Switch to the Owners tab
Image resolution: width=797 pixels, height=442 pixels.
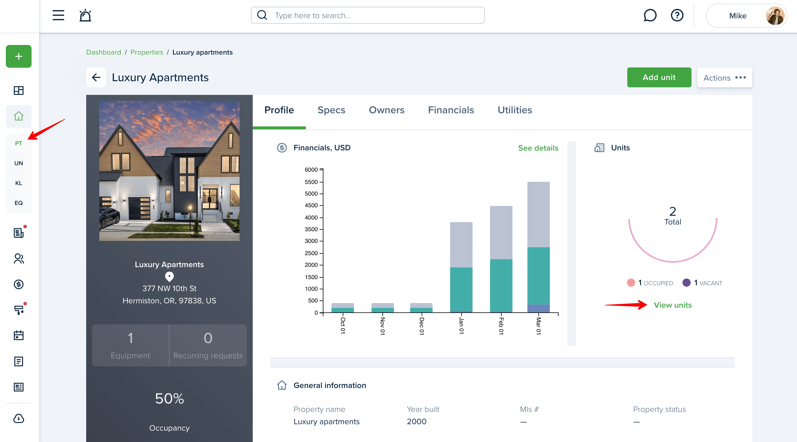coord(387,110)
